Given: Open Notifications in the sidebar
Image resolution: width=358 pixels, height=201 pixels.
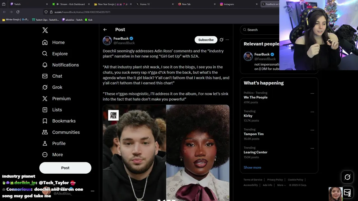Looking at the screenshot, I should click(60, 65).
